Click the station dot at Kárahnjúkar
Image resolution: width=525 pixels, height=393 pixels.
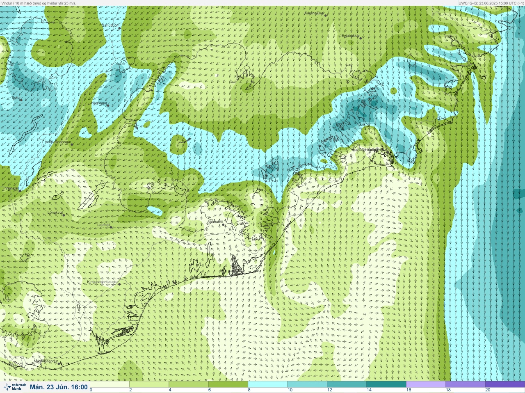point(326,15)
